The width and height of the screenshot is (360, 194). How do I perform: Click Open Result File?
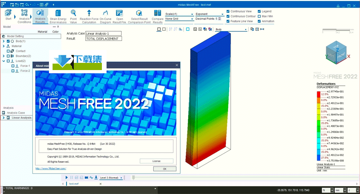click(120, 17)
